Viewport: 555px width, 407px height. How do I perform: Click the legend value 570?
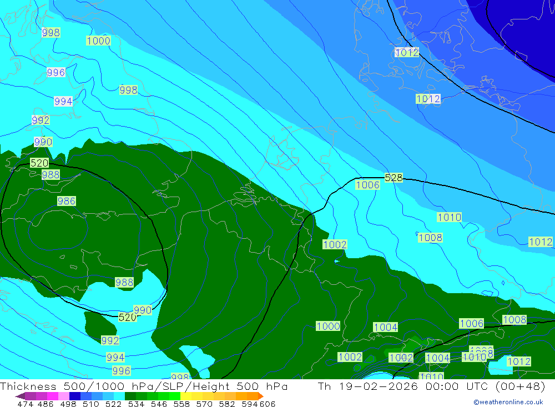tap(204, 404)
